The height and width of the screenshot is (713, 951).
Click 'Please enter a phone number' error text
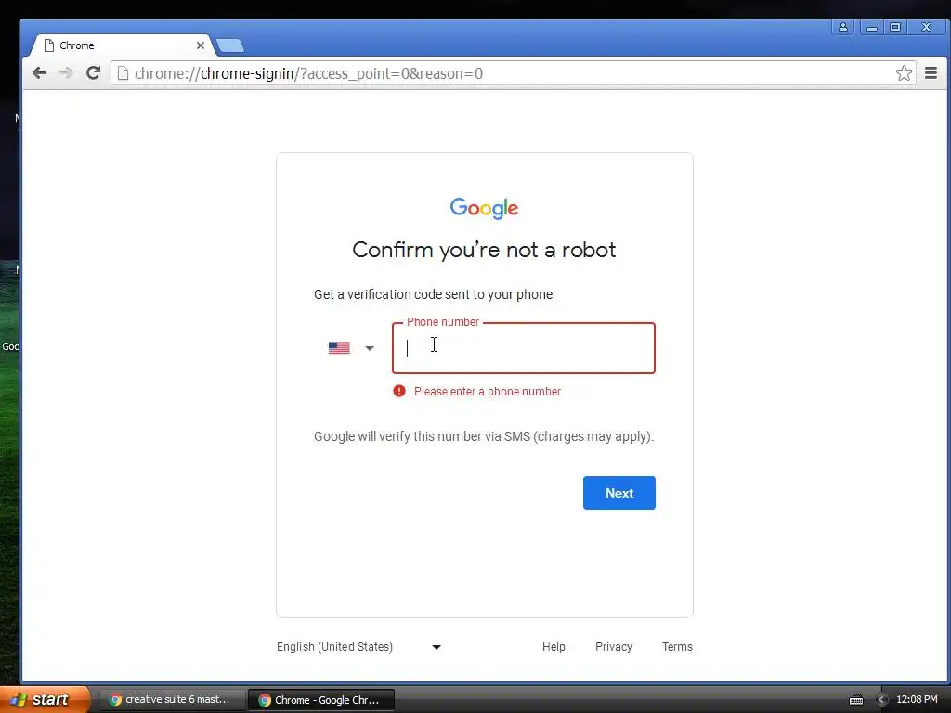[x=488, y=392]
